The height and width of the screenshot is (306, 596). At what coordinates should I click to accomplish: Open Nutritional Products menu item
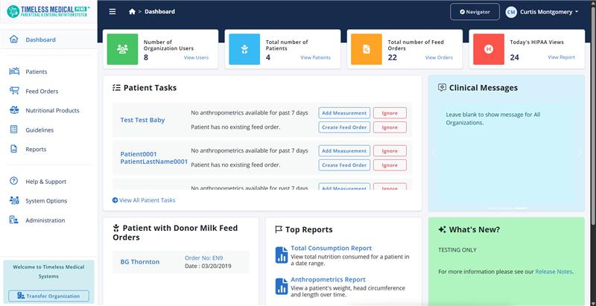[x=52, y=110]
